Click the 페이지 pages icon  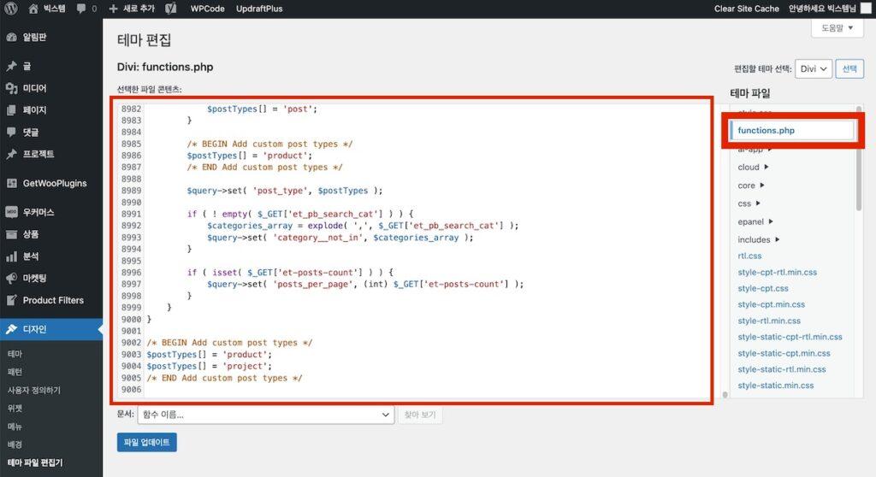tap(12, 110)
